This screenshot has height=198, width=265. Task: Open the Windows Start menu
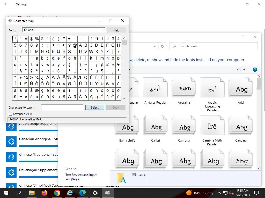coord(6,193)
